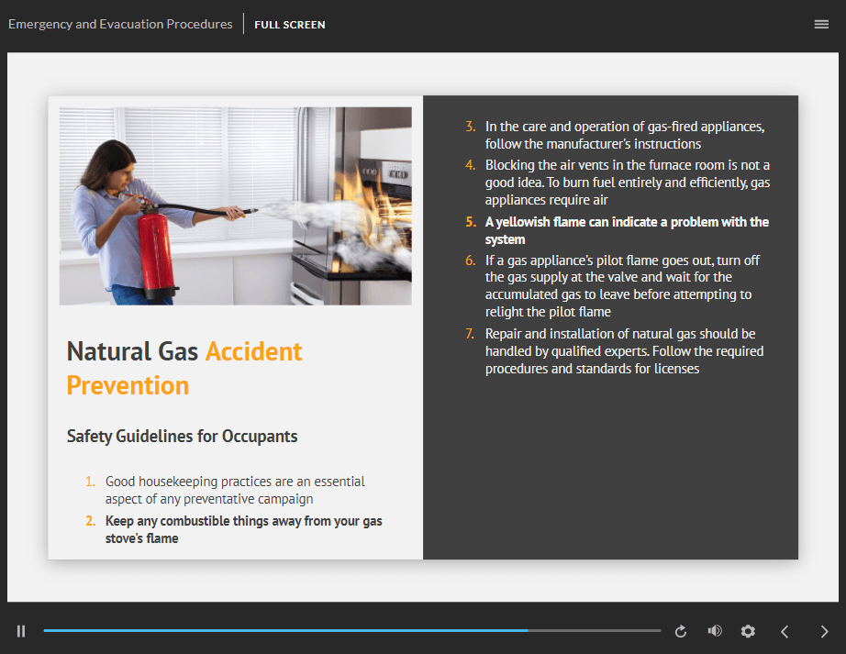Viewport: 846px width, 654px height.
Task: Select the Natural Gas Accident Prevention heading
Action: click(184, 368)
